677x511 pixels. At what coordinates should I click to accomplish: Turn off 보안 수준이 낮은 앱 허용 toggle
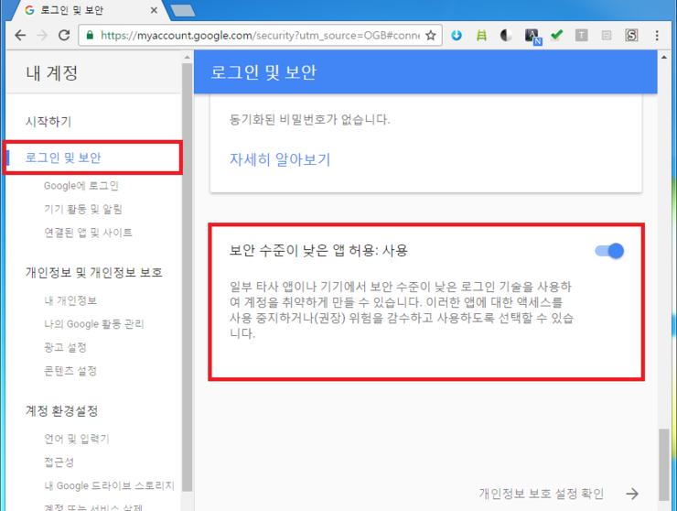609,251
